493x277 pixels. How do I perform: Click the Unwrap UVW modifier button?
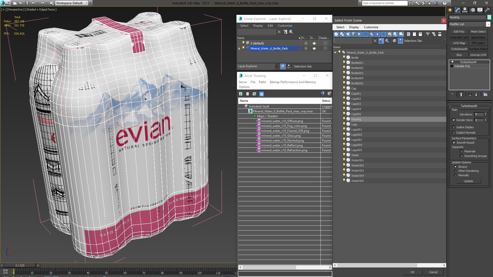tap(478, 55)
